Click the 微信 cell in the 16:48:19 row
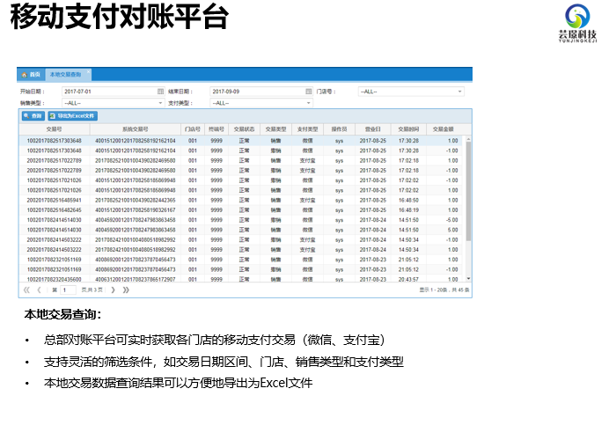 pos(308,210)
